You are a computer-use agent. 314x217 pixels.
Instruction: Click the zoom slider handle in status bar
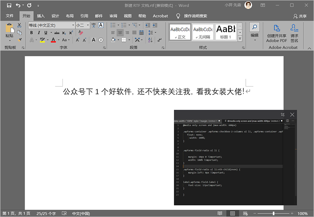(x=274, y=213)
